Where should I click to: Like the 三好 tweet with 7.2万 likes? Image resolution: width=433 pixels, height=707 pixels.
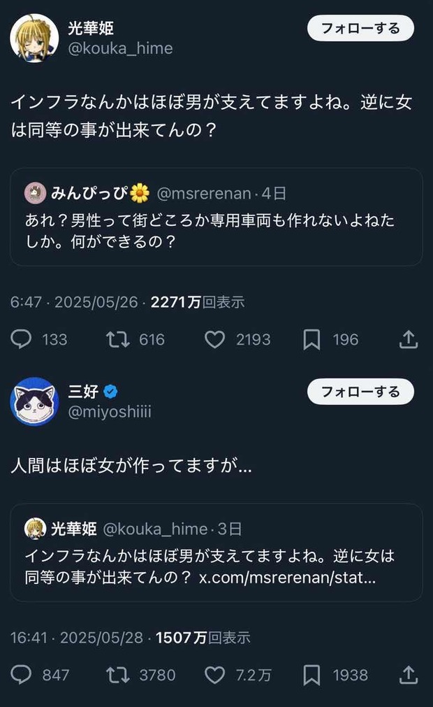214,674
